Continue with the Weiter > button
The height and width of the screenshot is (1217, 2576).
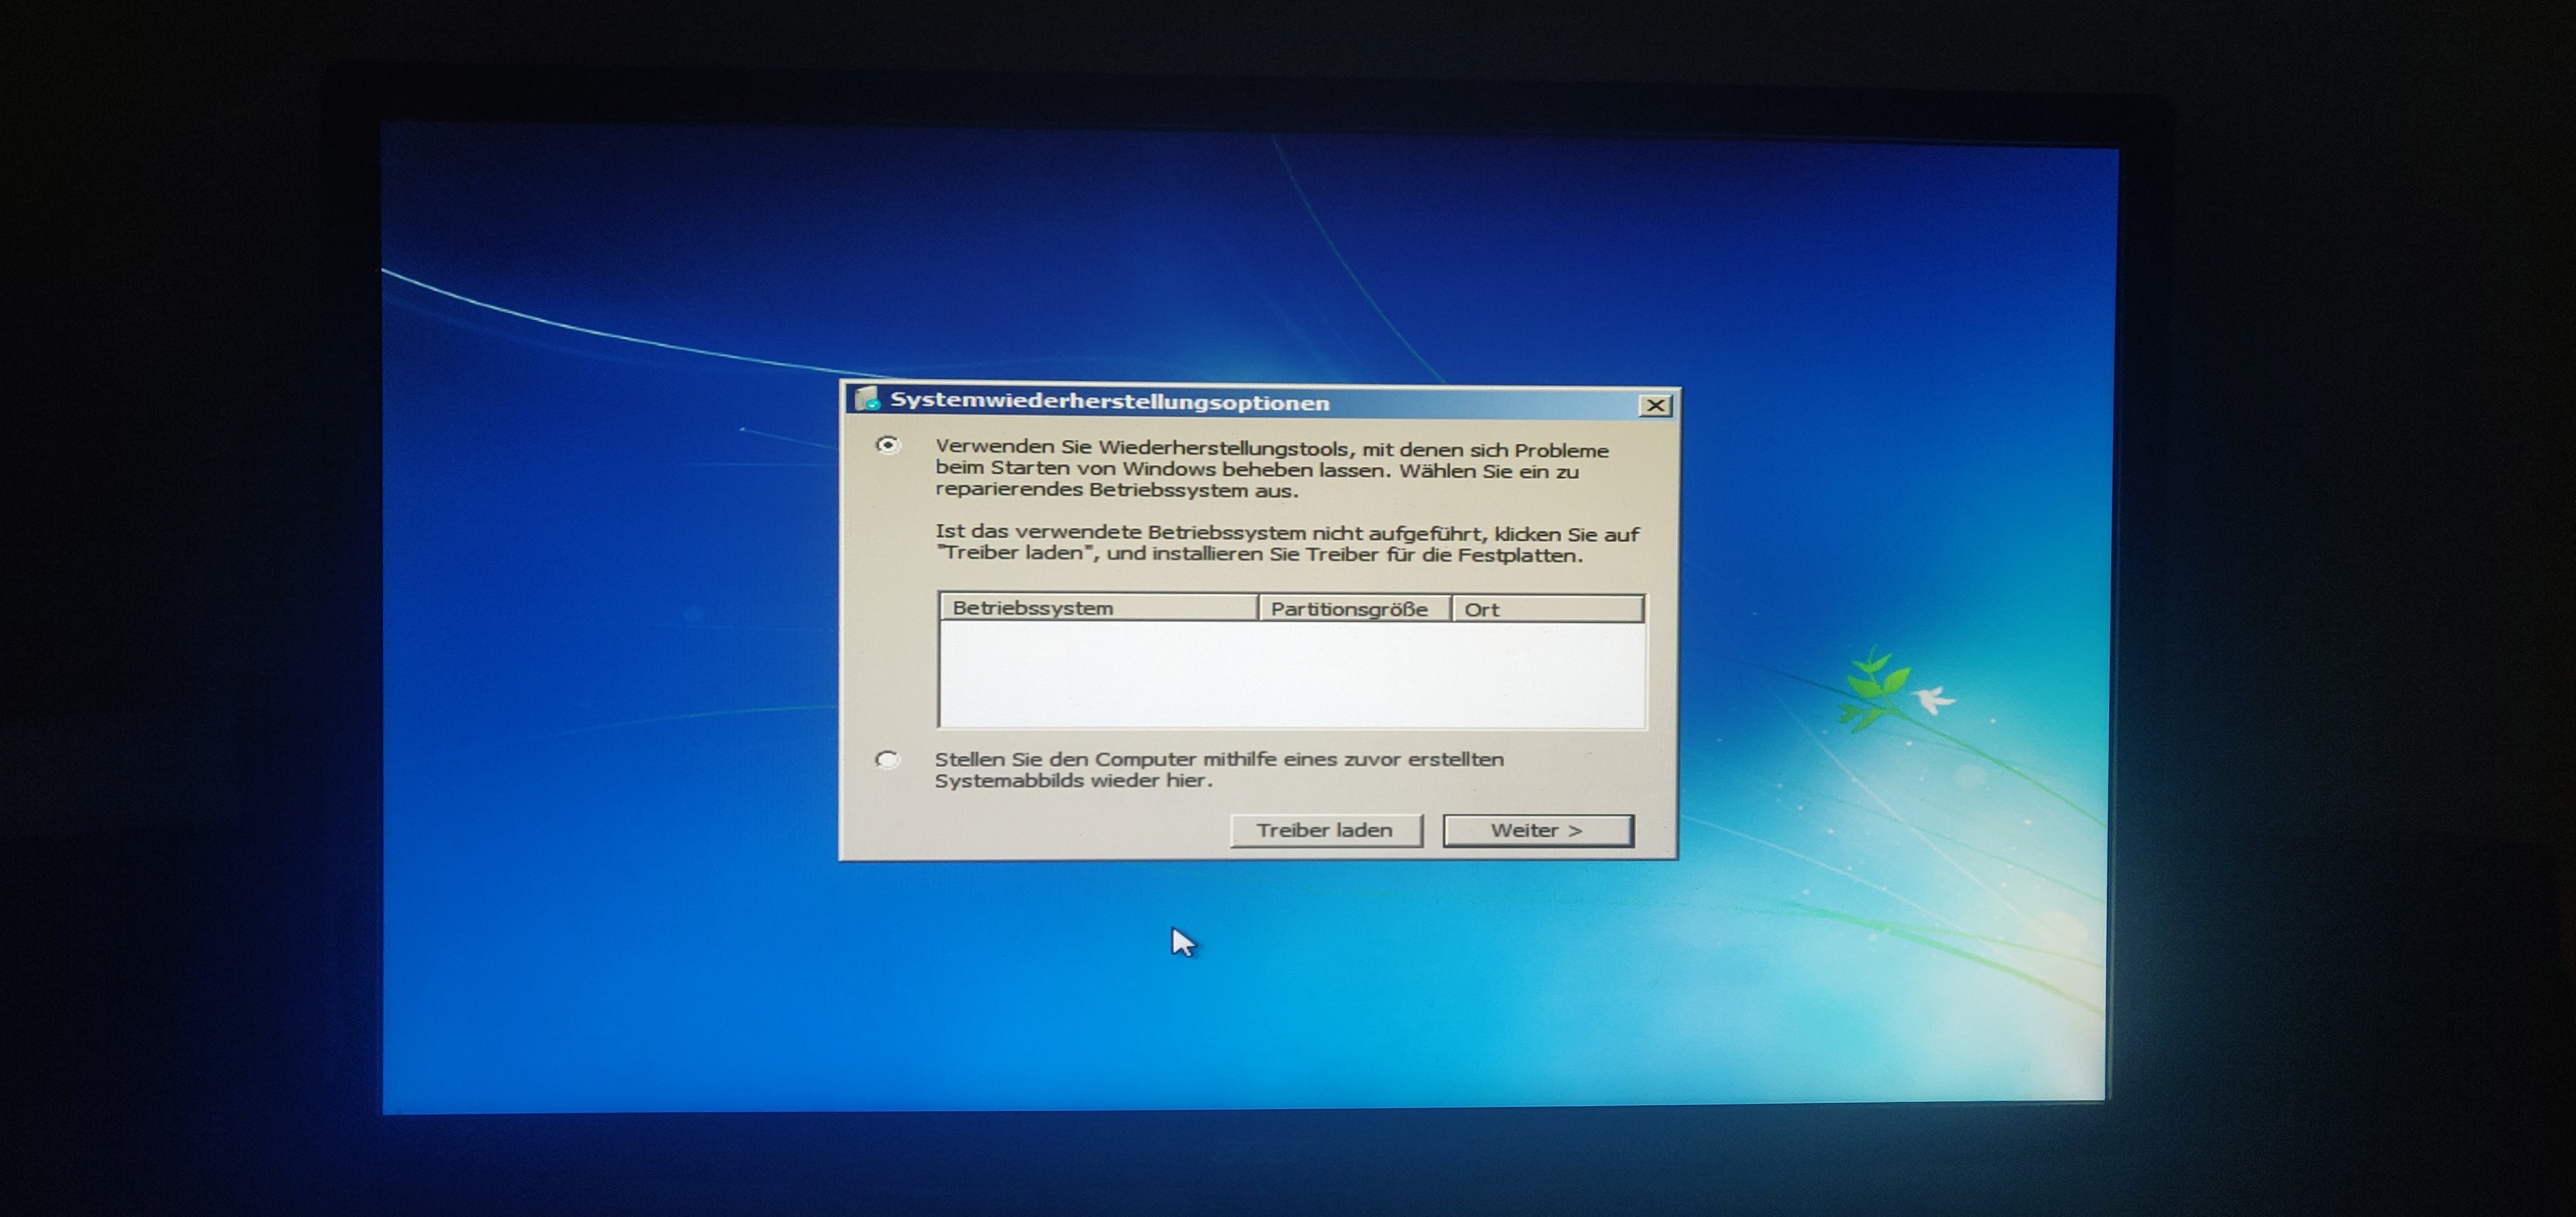click(x=1537, y=830)
